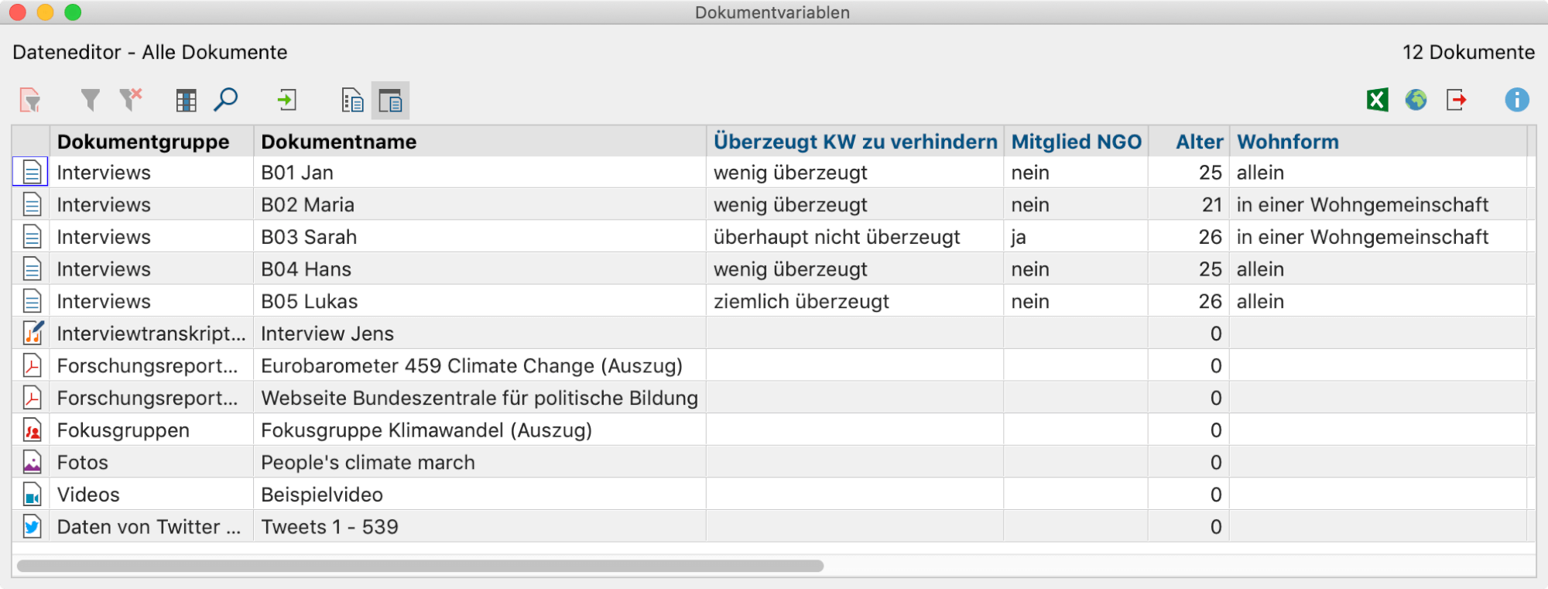The height and width of the screenshot is (589, 1548).
Task: Click the Fotos document group cell
Action: pyautogui.click(x=152, y=462)
